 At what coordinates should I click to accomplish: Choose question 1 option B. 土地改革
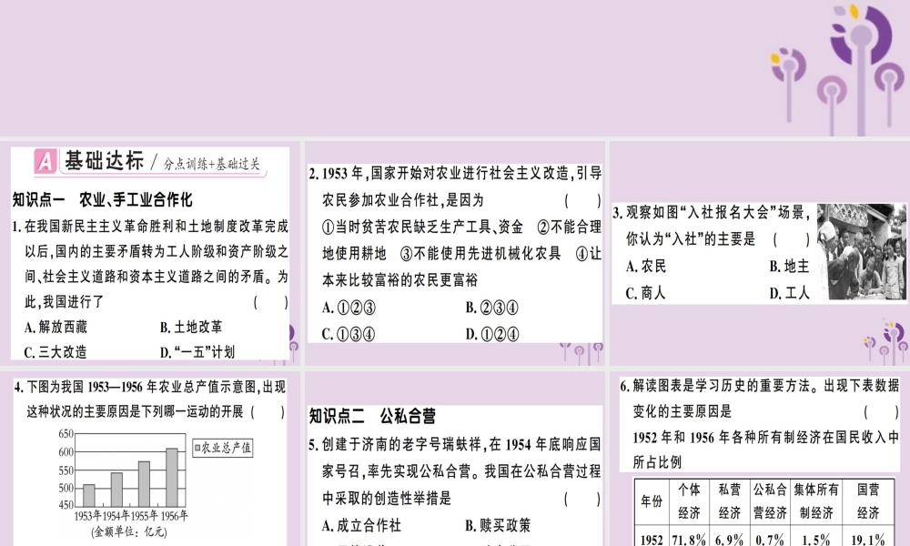coord(191,328)
